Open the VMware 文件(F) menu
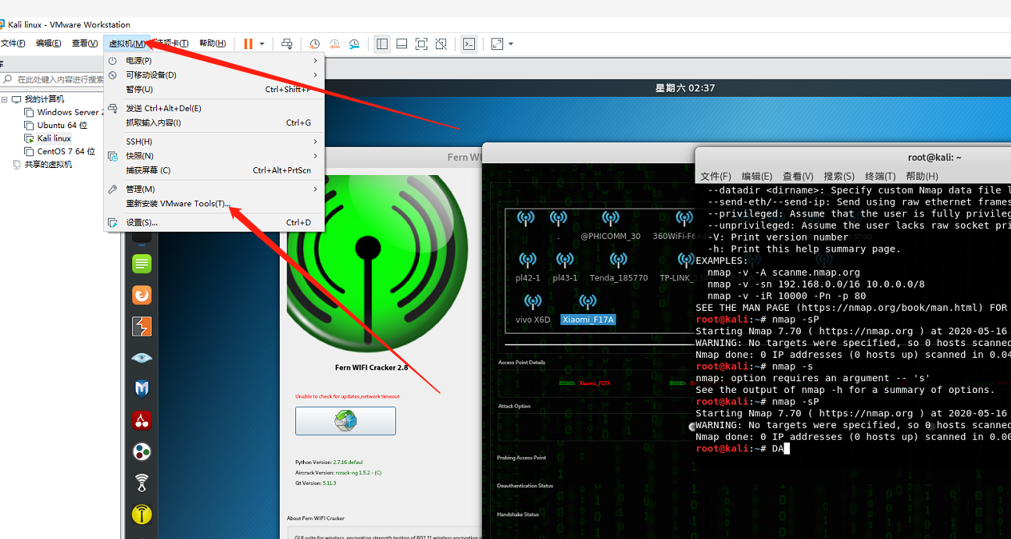1011x539 pixels. click(x=13, y=43)
